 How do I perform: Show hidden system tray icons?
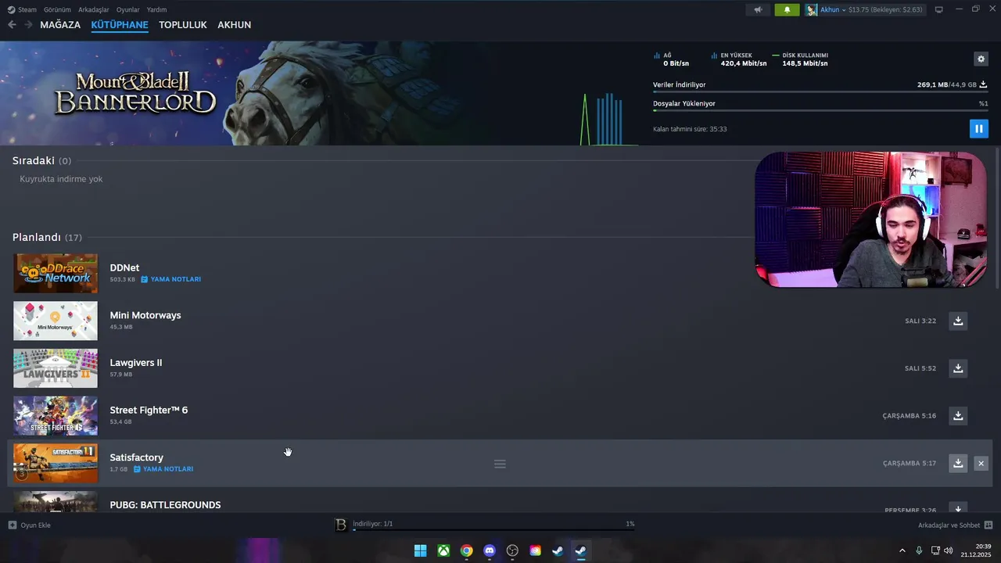902,550
